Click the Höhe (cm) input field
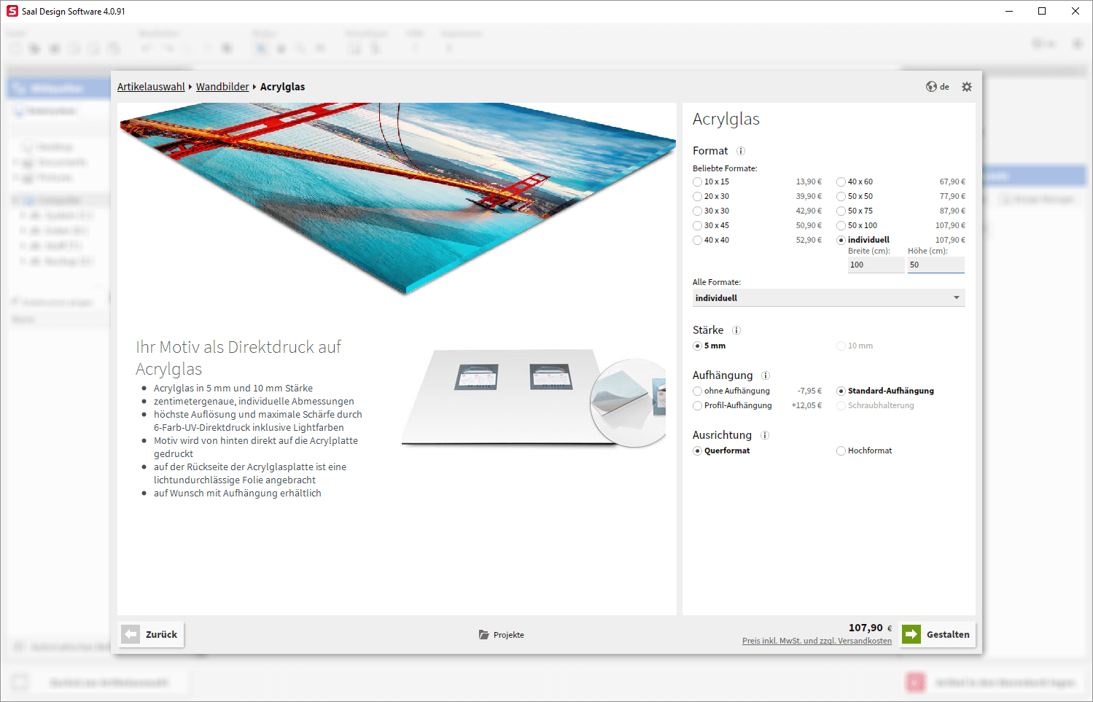Image resolution: width=1093 pixels, height=702 pixels. (x=936, y=265)
